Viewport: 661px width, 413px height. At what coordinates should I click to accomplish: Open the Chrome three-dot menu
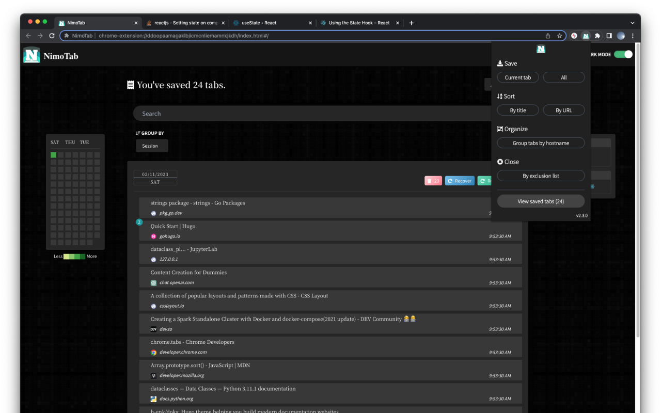(x=633, y=36)
